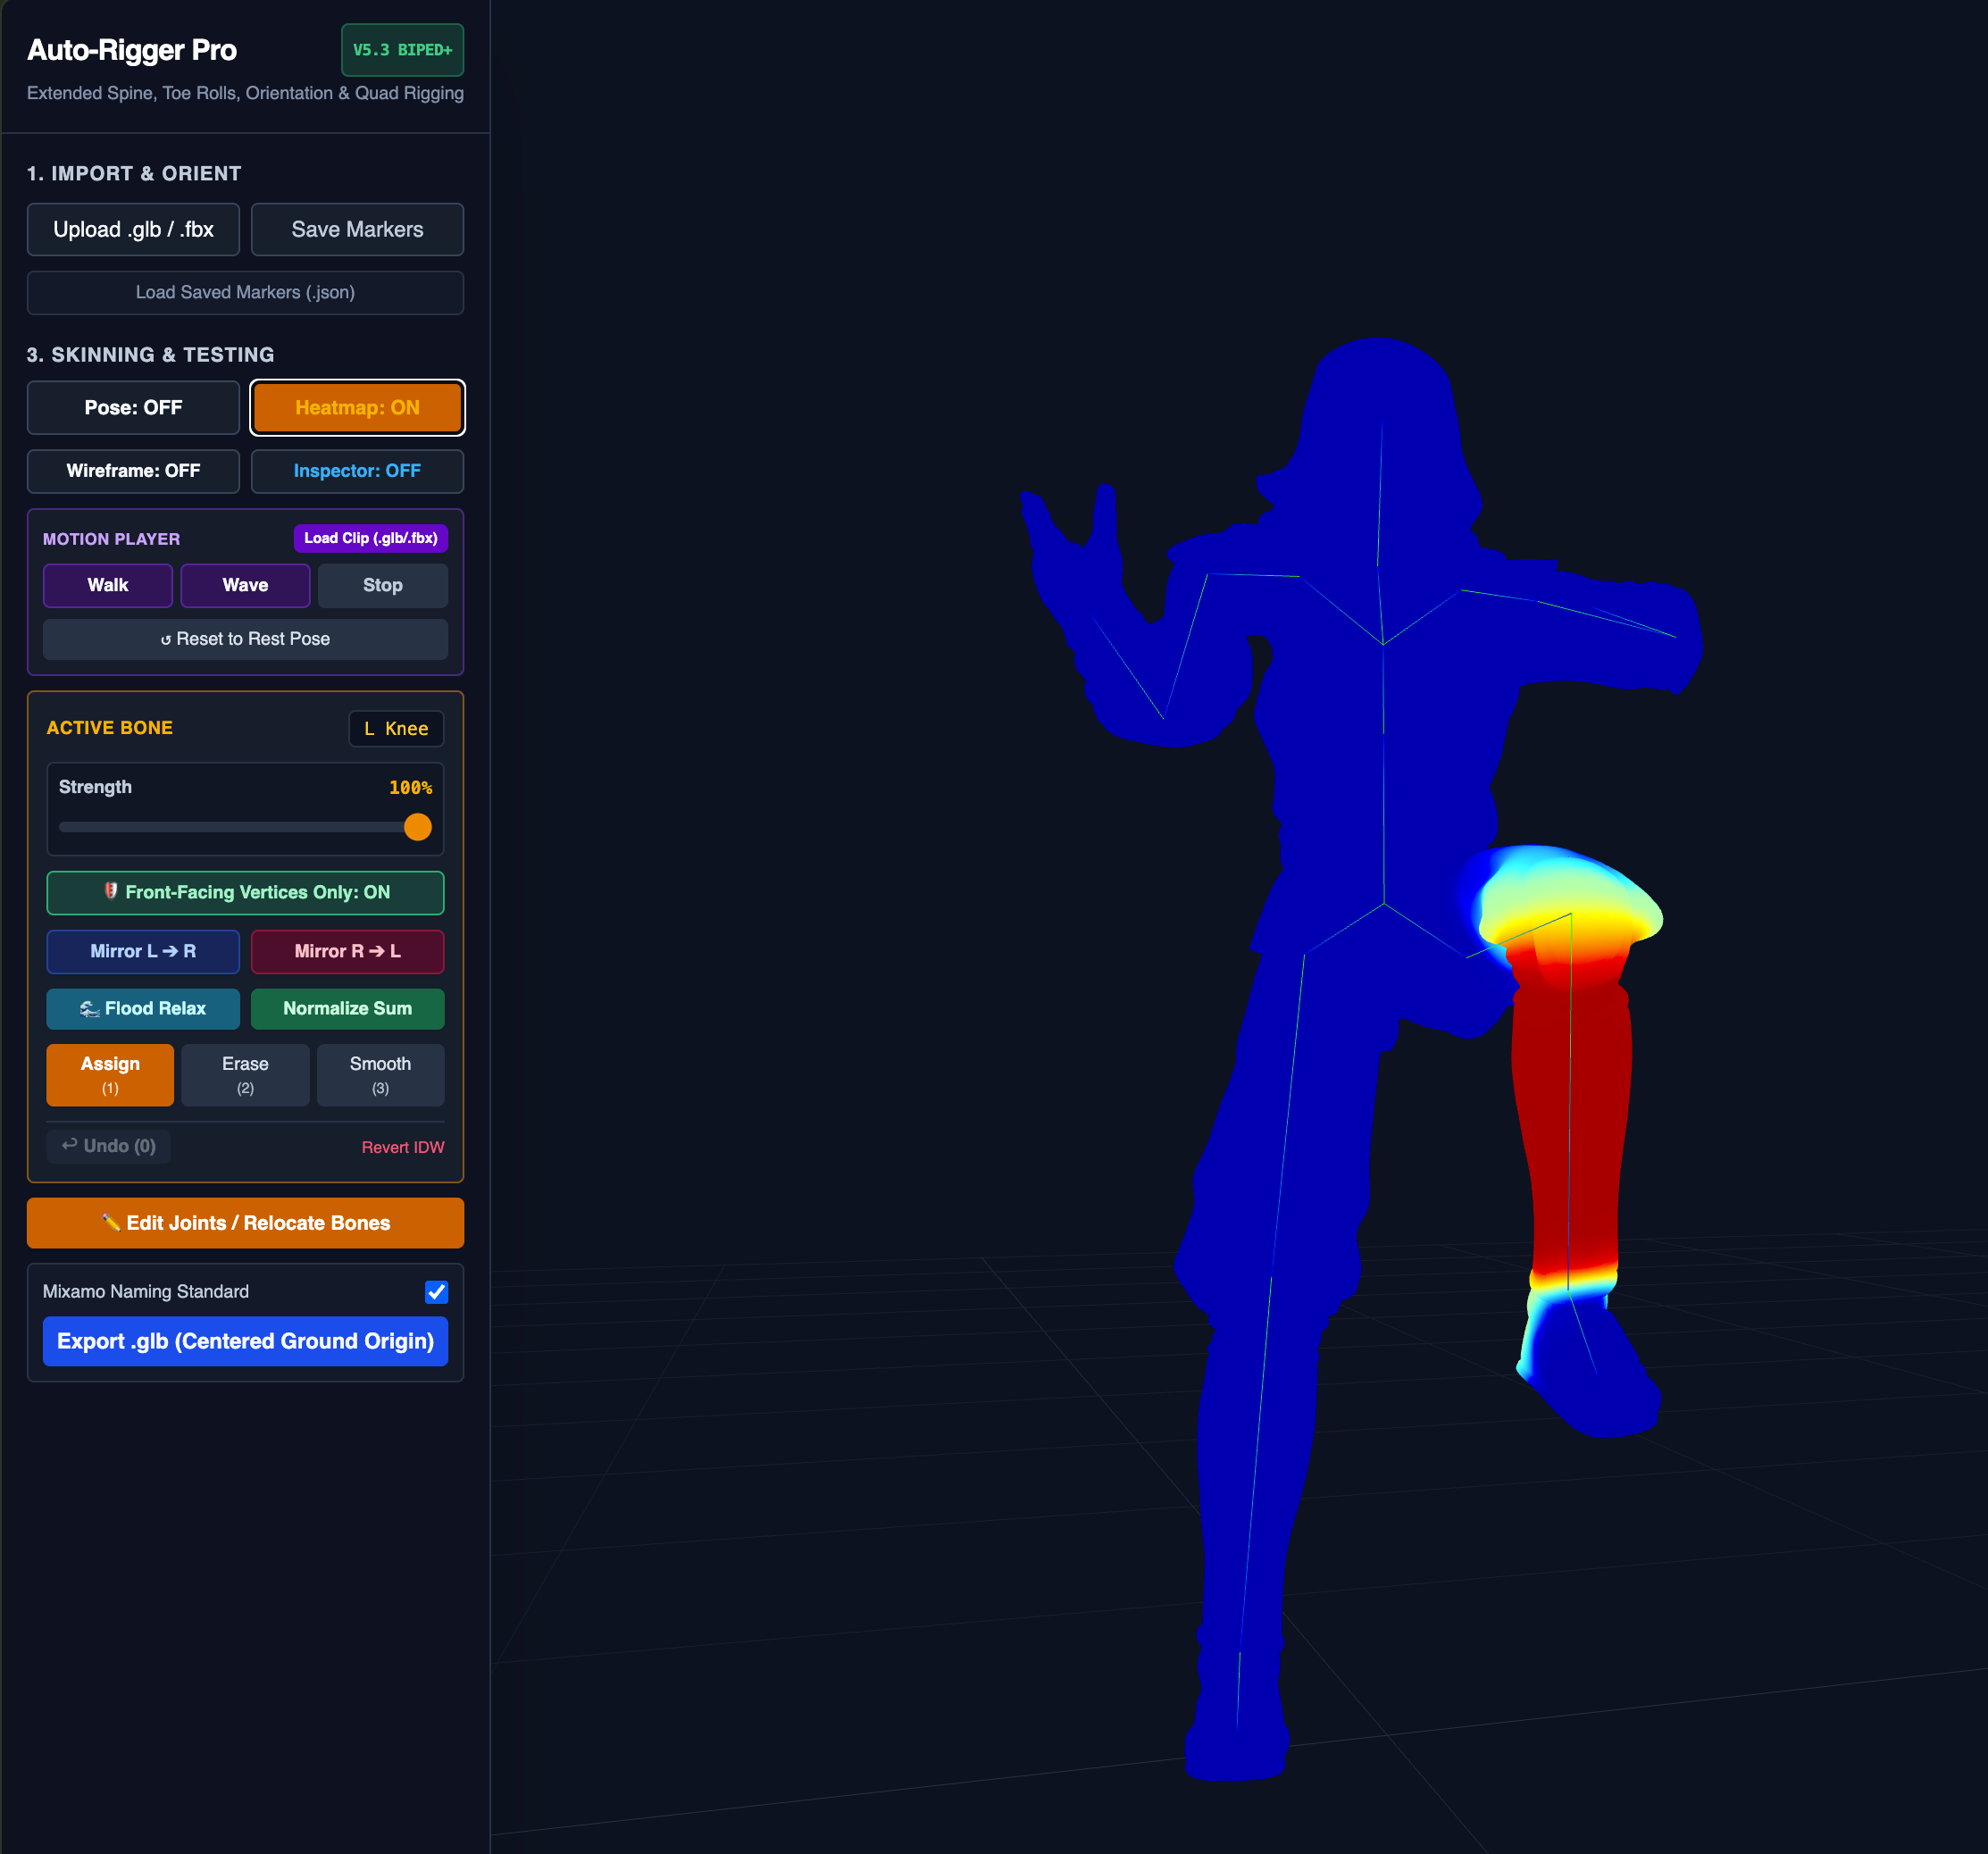Mirror weights R to L

[x=347, y=951]
